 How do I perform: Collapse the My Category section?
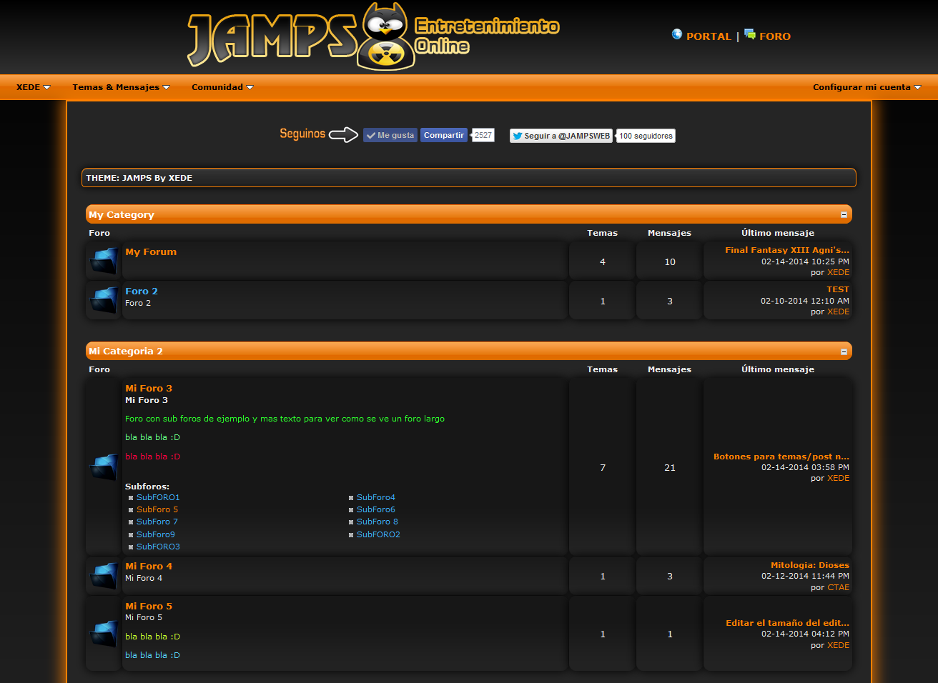pos(844,215)
